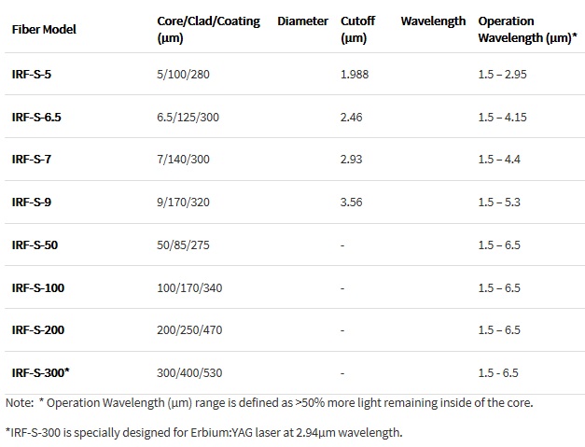Click the IRF-S-300* model label
This screenshot has height=447, width=585.
(x=41, y=372)
